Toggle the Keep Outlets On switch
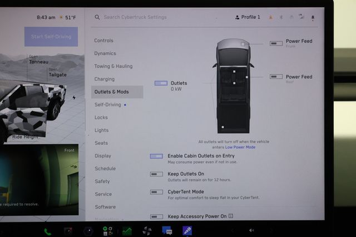356x237 pixels. [156, 174]
